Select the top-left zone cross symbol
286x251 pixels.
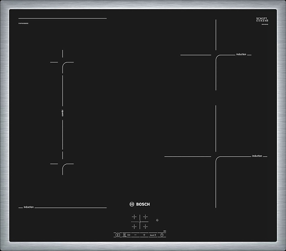pos(134,217)
